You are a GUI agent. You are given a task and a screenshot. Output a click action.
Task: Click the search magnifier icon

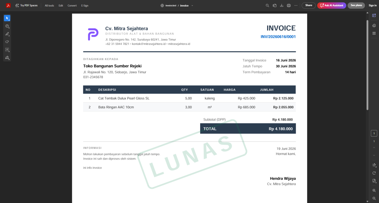(267, 5)
